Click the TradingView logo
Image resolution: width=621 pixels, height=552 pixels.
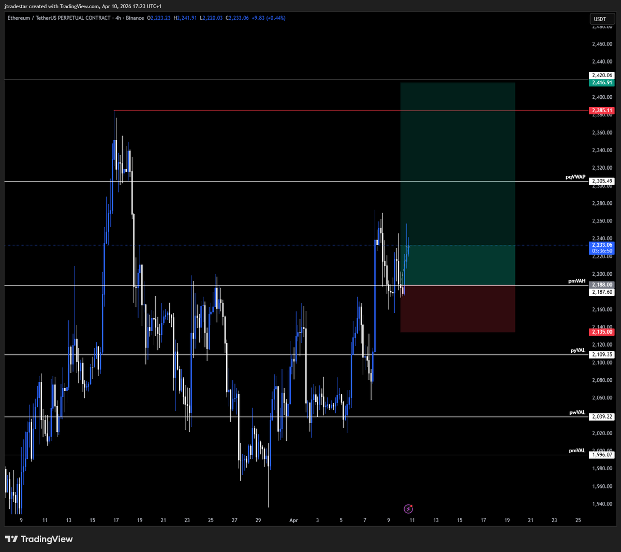pos(39,539)
